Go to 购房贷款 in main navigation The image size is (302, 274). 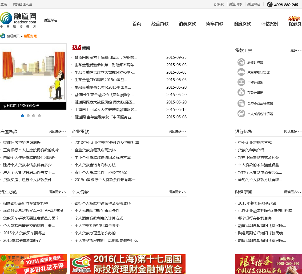(x=242, y=24)
